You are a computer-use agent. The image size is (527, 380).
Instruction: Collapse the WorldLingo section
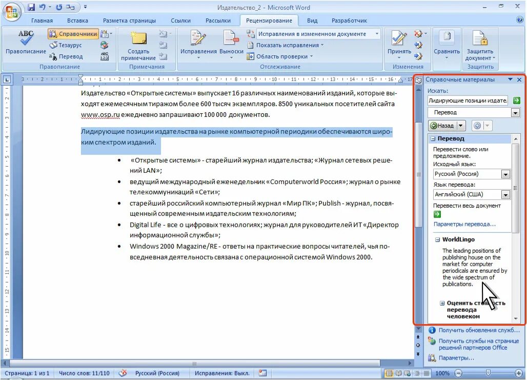[438, 240]
